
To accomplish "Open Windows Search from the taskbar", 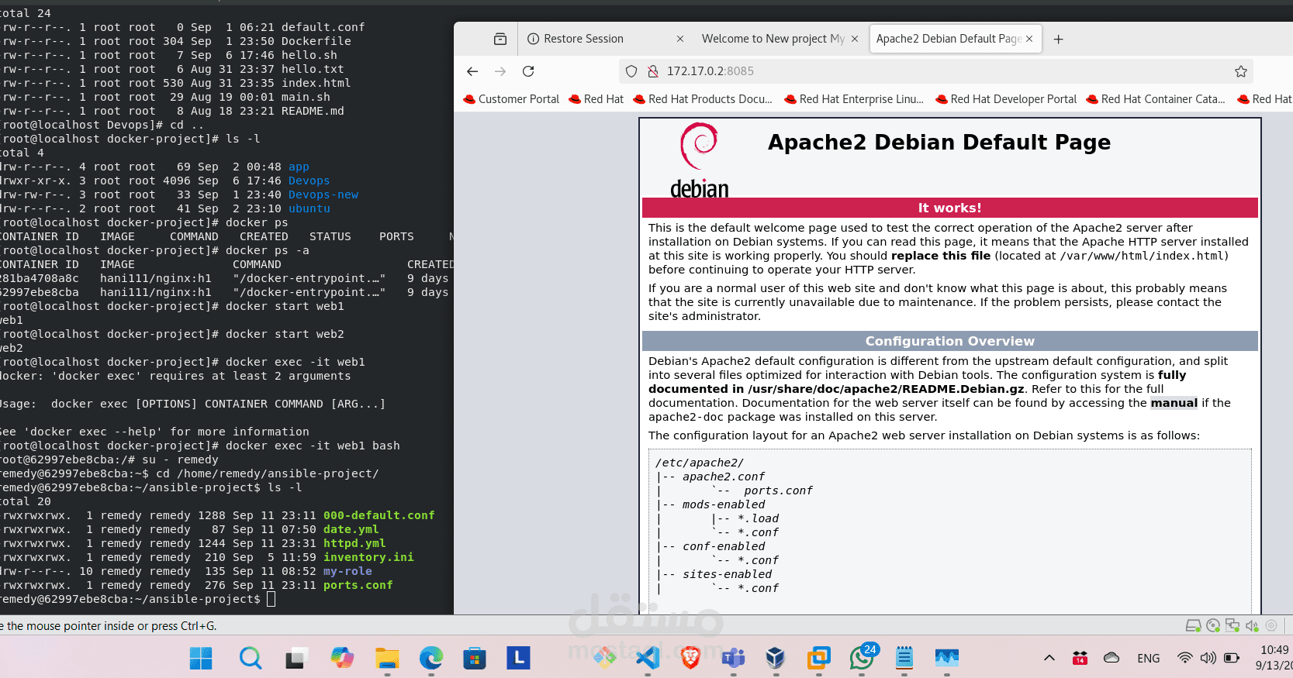I will pos(250,659).
